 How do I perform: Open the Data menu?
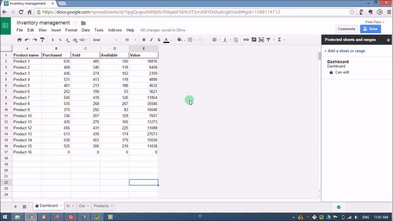[x=85, y=30]
